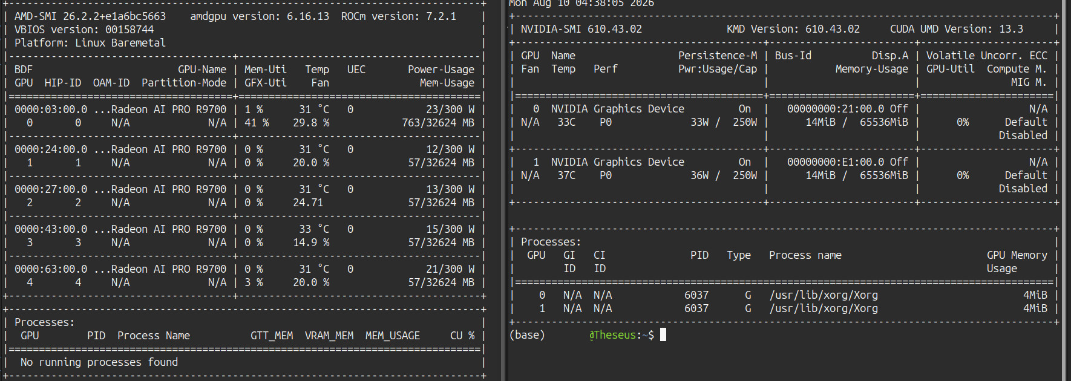The width and height of the screenshot is (1071, 381).
Task: Click the BDF address 0000:24:00.0
Action: [51, 149]
